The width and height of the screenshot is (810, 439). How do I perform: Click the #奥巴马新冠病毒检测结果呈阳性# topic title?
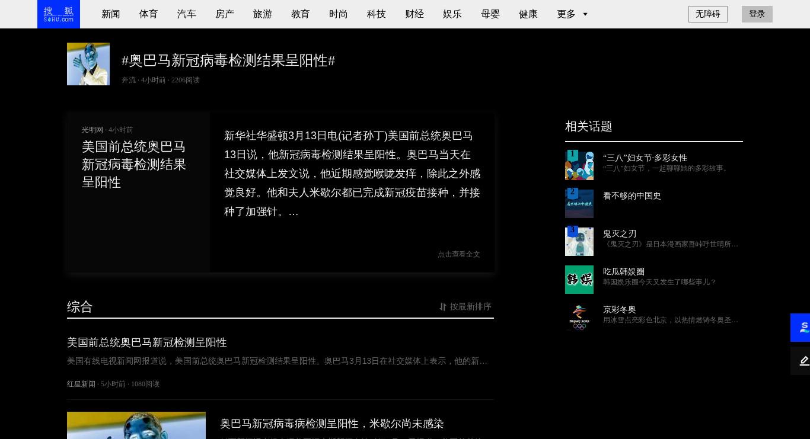click(228, 60)
